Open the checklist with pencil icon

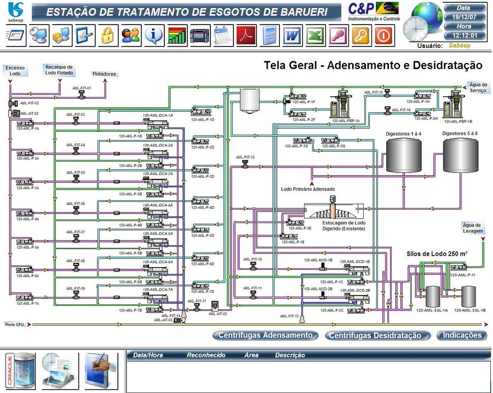click(x=84, y=36)
